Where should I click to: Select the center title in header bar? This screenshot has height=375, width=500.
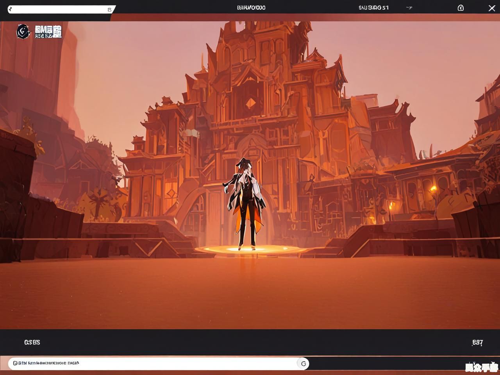(251, 8)
